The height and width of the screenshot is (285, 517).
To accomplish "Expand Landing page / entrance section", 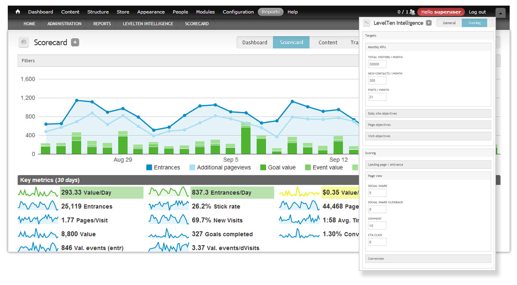I will pos(428,164).
